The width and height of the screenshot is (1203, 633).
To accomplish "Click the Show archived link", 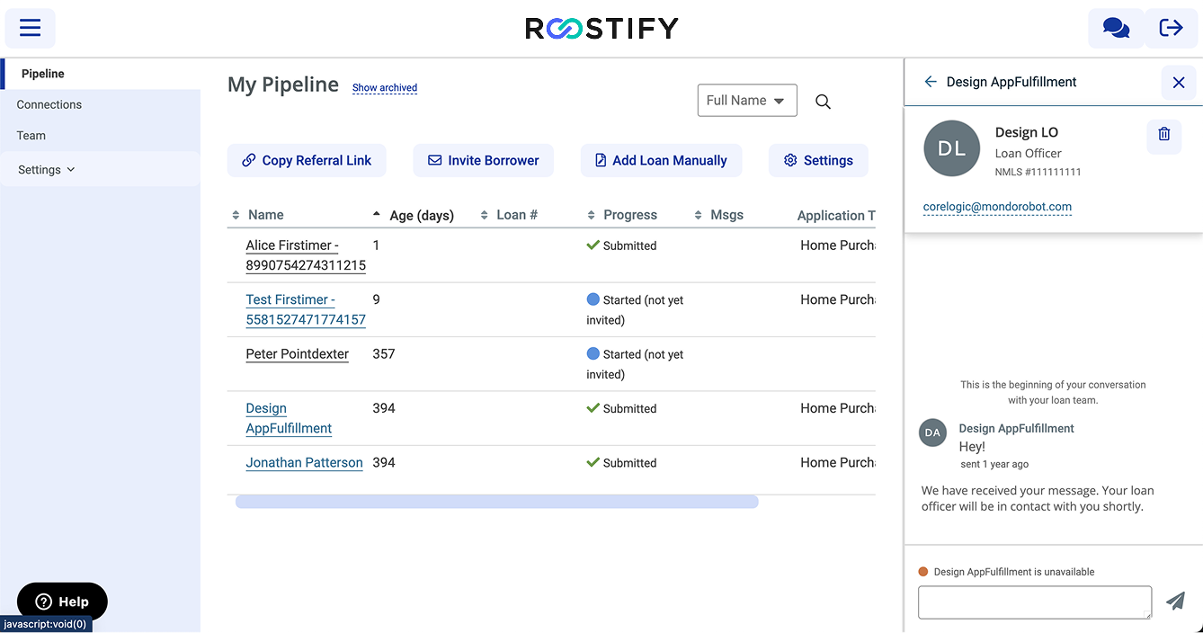I will point(385,88).
